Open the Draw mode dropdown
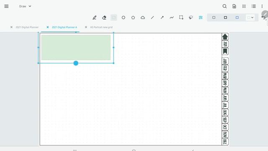This screenshot has width=268, height=151. (x=25, y=6)
